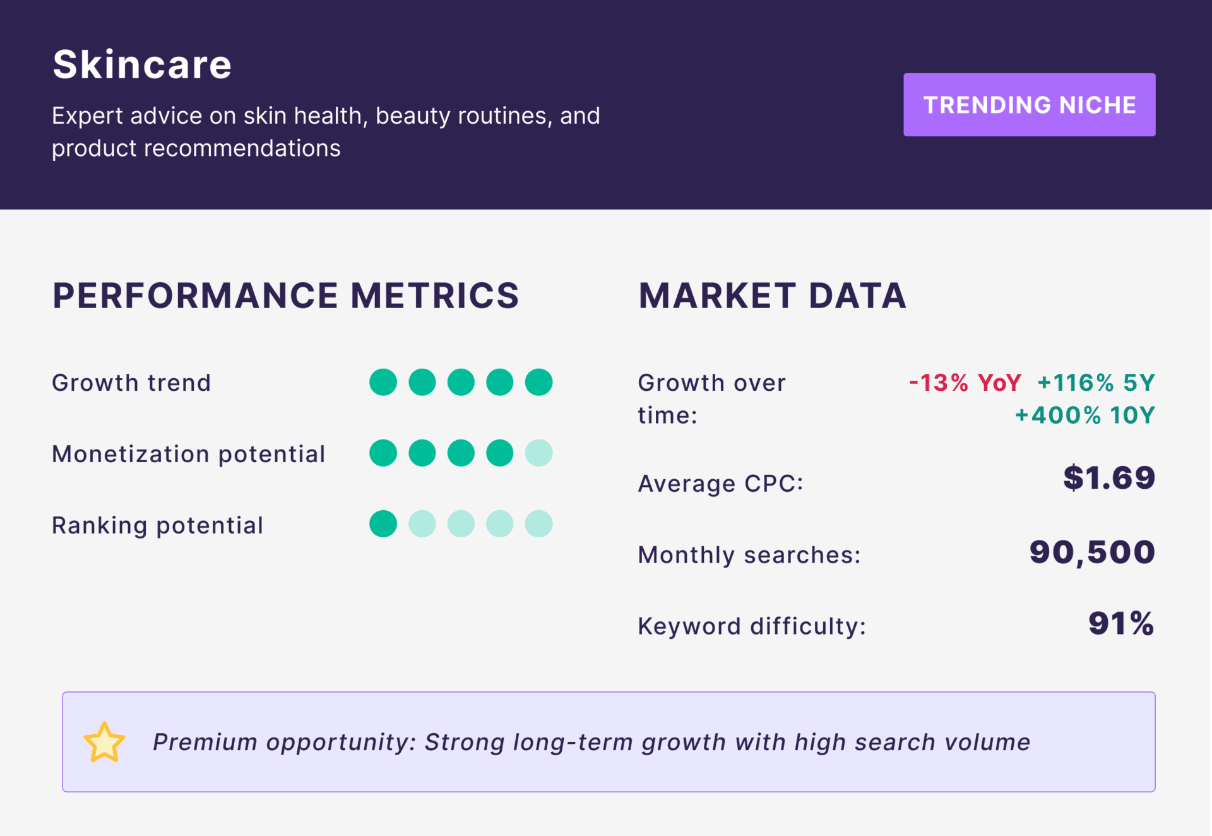Click the faded fifth Monetization potential dot
1212x836 pixels.
538,453
